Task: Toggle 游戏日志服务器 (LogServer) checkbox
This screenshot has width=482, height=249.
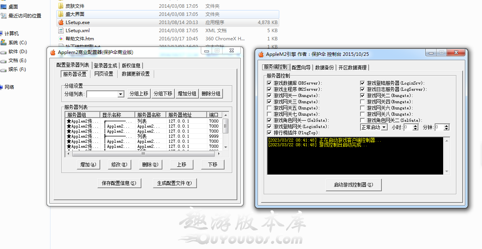Action: [362, 89]
